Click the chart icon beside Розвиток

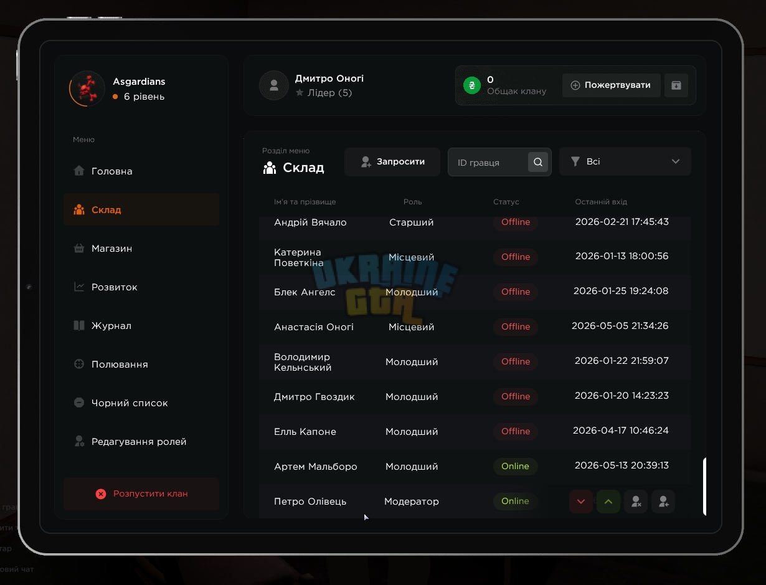[x=79, y=287]
